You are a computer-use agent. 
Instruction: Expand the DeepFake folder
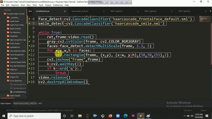point(12,36)
